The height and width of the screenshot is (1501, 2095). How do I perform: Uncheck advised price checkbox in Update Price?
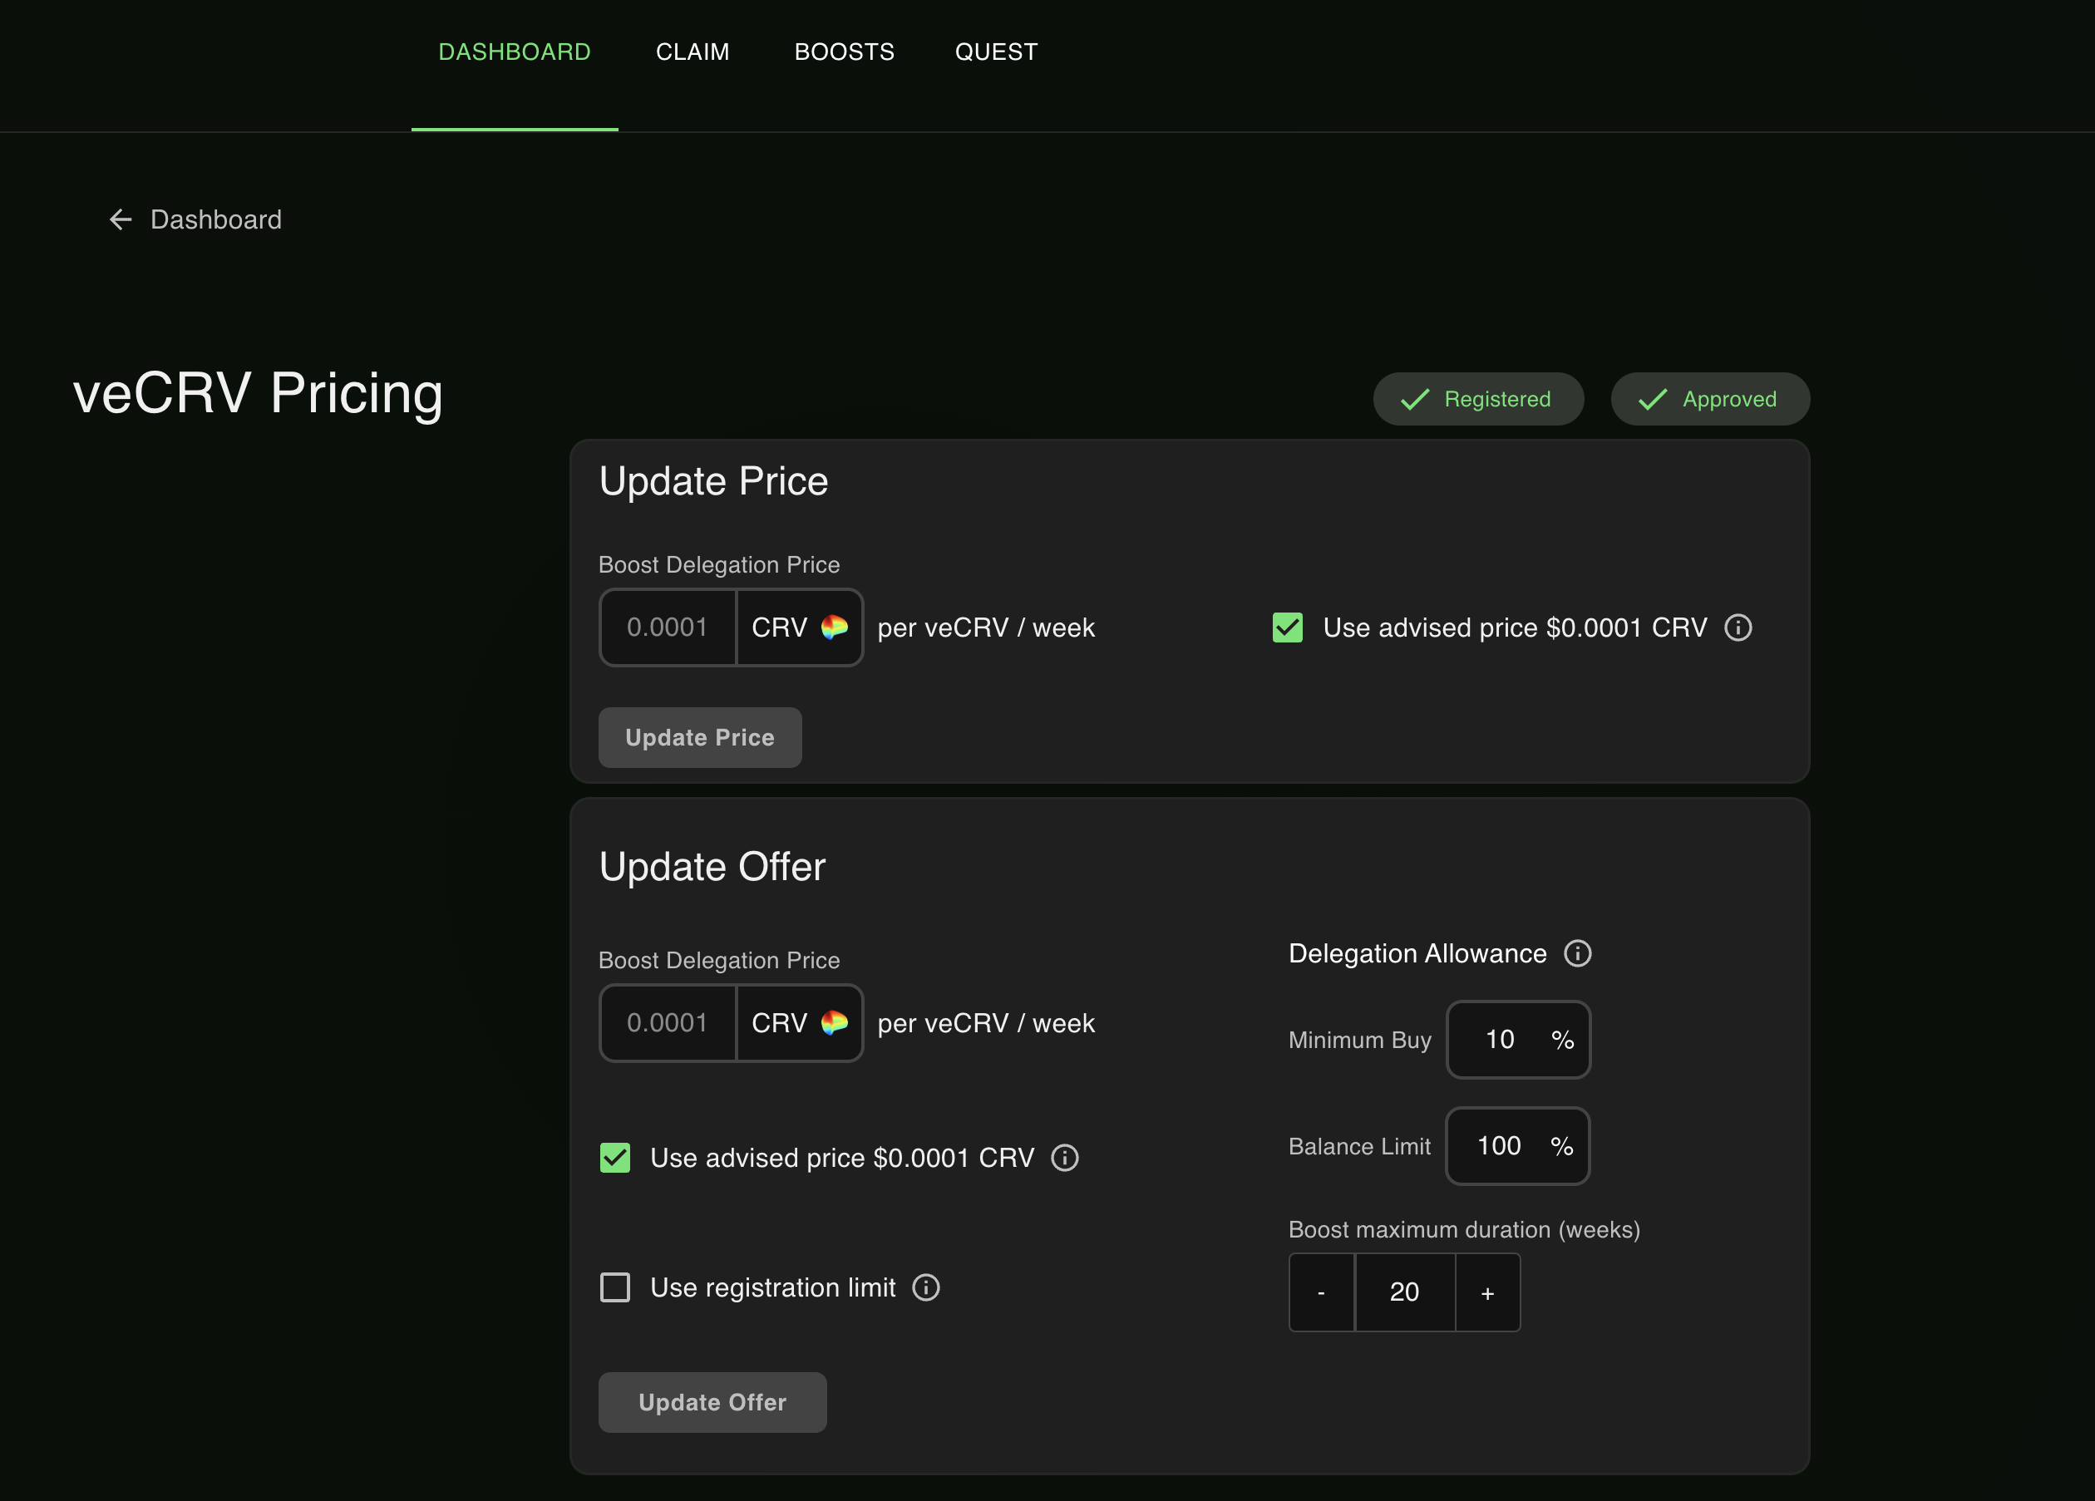pyautogui.click(x=1288, y=628)
